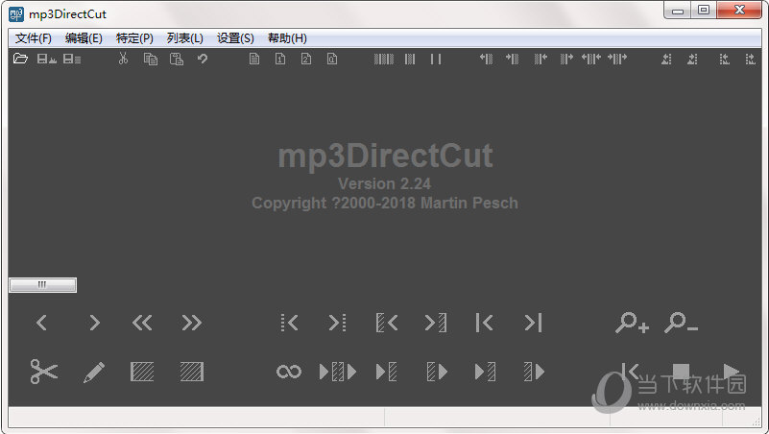Screen dimensions: 769x434
Task: Step forward with the single right chevron
Action: (x=94, y=323)
